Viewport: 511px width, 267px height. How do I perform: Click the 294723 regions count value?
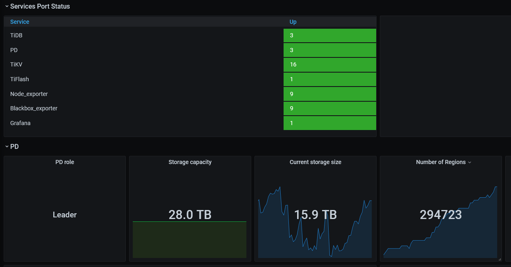click(x=441, y=215)
